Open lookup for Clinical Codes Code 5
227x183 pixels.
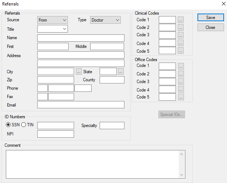point(181,51)
